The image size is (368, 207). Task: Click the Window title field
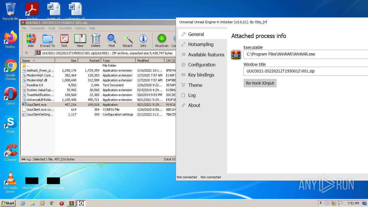(306, 71)
